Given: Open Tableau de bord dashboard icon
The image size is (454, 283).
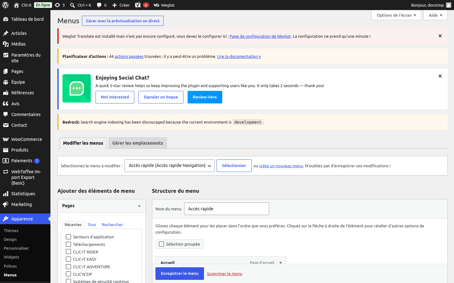Looking at the screenshot, I should point(6,19).
